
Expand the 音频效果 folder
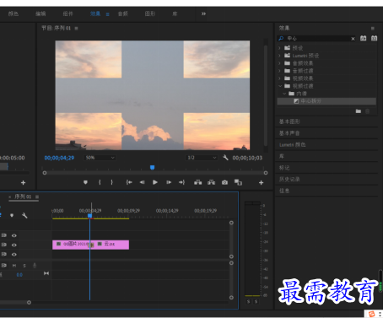point(279,63)
